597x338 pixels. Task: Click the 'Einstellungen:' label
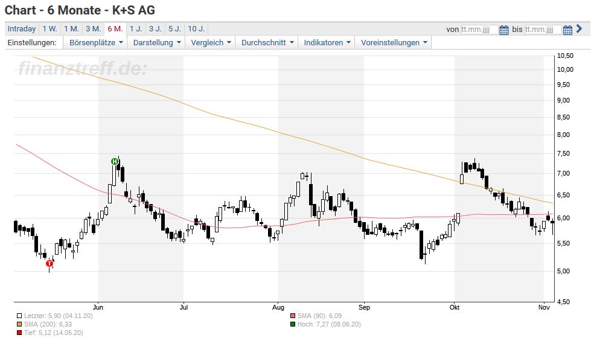[x=32, y=43]
